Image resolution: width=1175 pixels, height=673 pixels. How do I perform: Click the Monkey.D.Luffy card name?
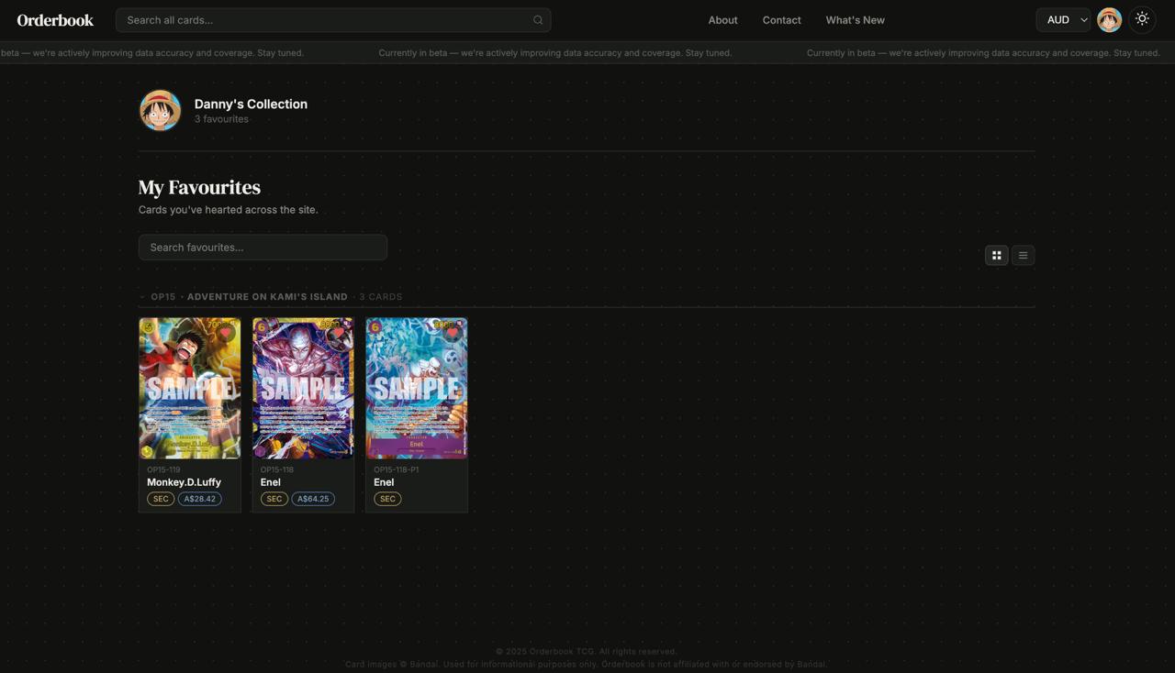pos(184,482)
